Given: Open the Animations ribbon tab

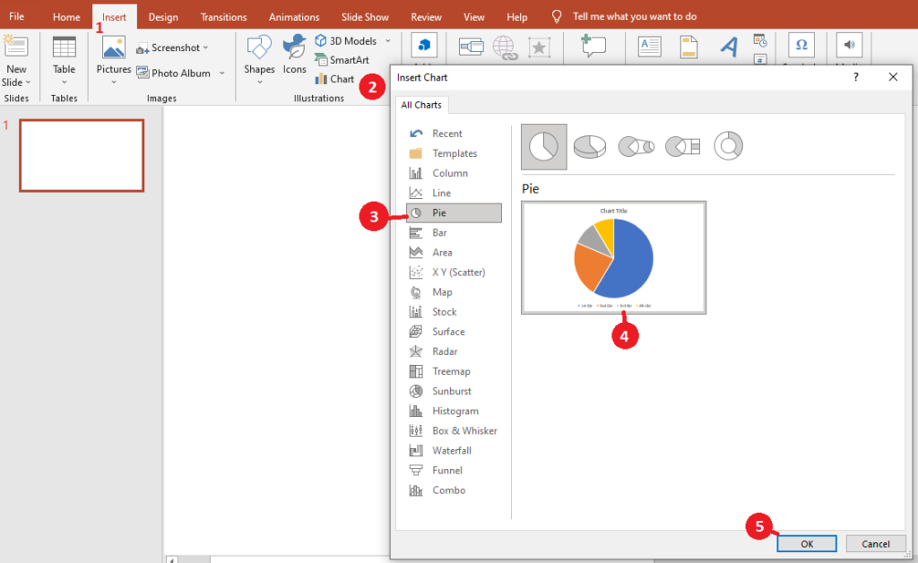Looking at the screenshot, I should pos(294,15).
